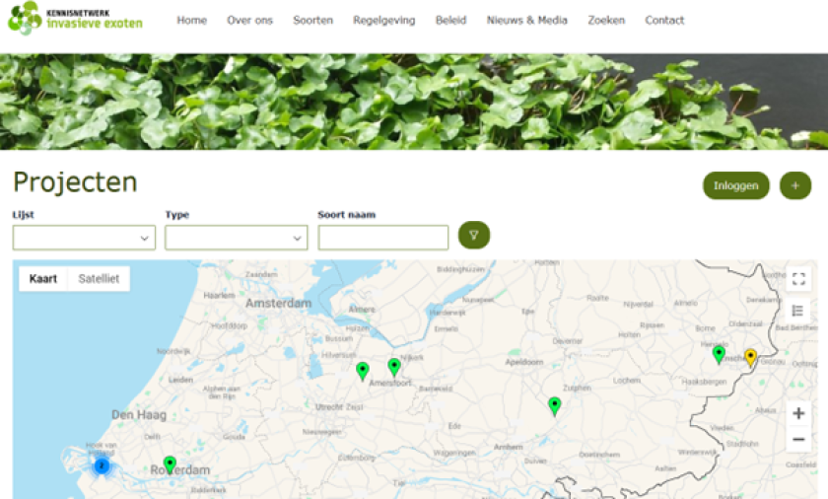The height and width of the screenshot is (499, 828).
Task: Click the Inloggen button
Action: (735, 185)
